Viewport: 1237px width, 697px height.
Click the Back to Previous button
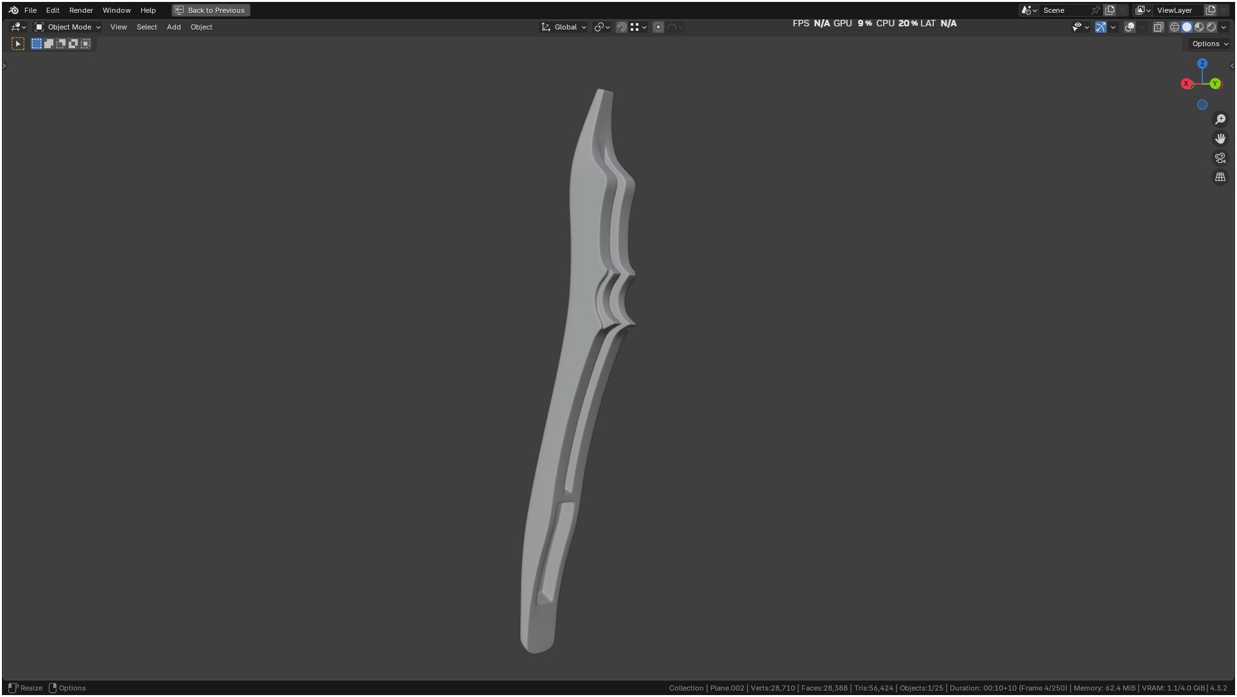[x=211, y=10]
